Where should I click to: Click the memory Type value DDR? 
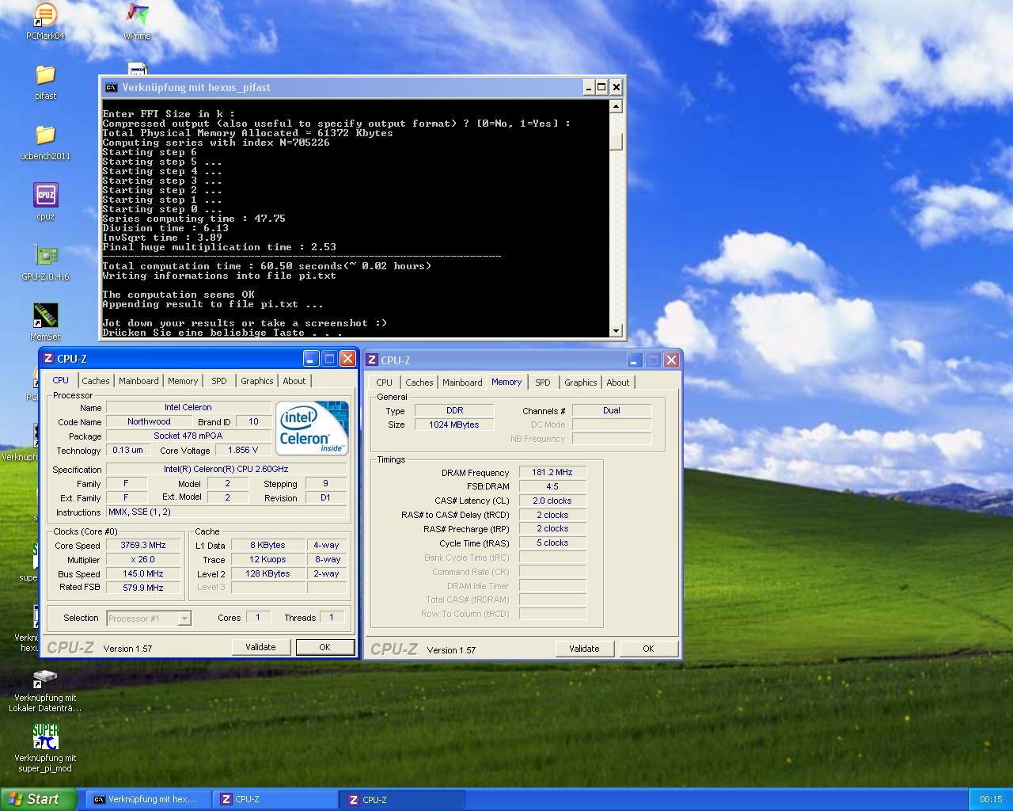454,410
